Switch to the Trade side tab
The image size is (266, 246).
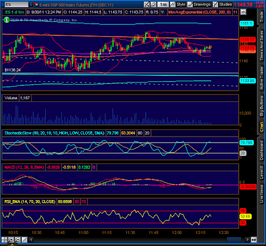(261, 17)
